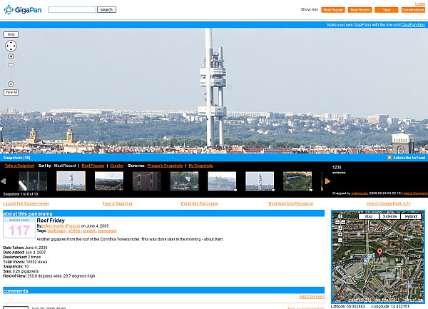This screenshot has width=428, height=309.
Task: Switch map to Map view
Action: click(x=369, y=216)
